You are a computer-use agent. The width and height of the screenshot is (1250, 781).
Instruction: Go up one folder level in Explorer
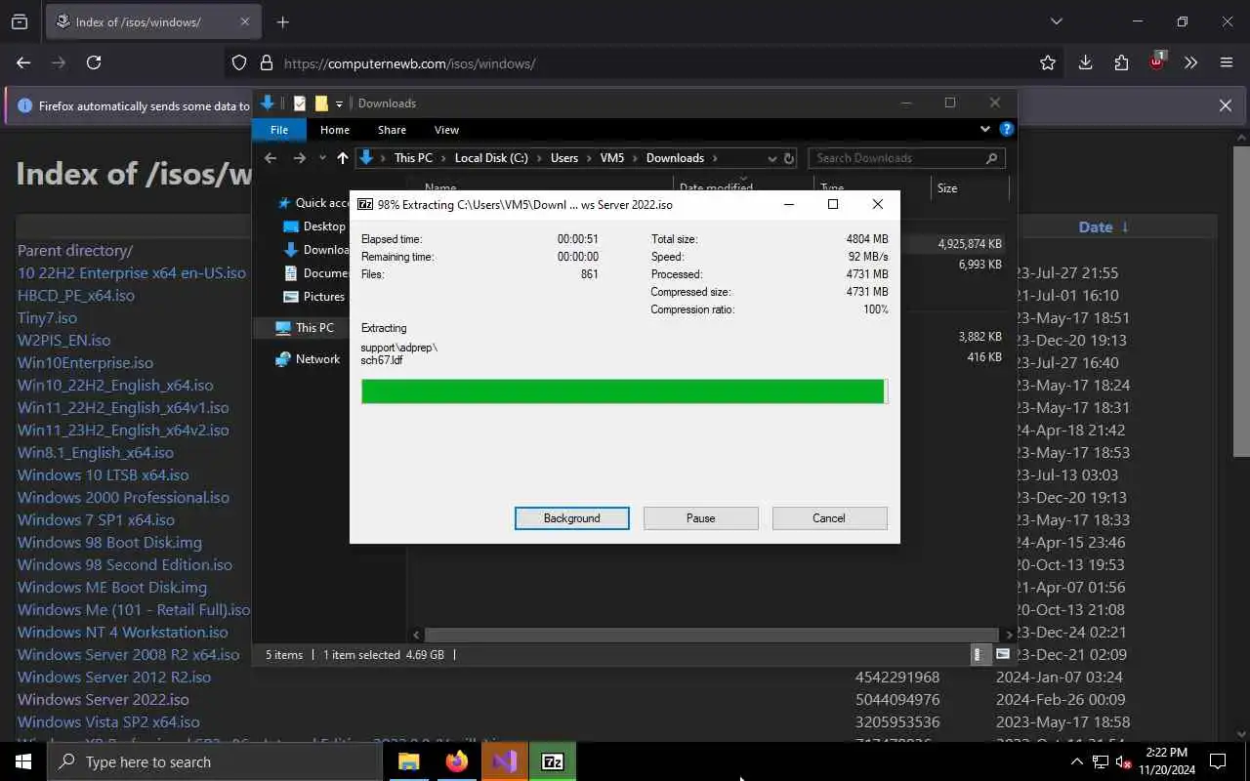(x=342, y=158)
